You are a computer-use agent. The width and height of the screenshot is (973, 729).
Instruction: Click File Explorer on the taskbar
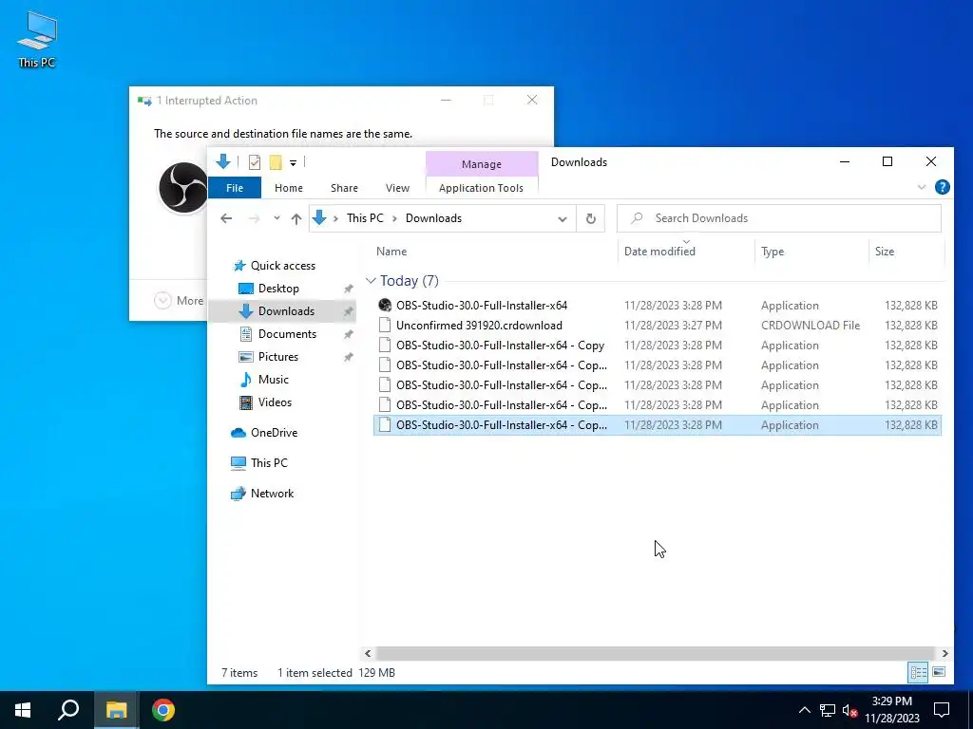[x=116, y=710]
